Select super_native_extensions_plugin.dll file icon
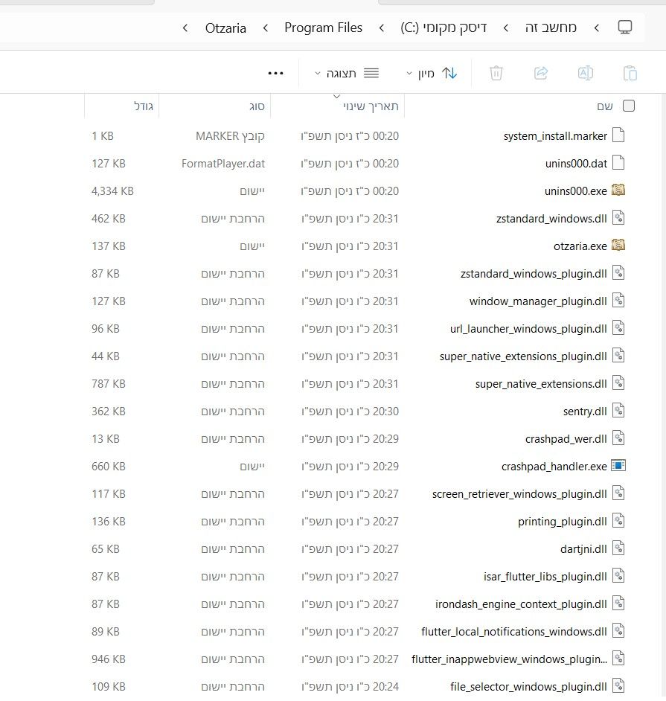The height and width of the screenshot is (701, 666). 618,356
